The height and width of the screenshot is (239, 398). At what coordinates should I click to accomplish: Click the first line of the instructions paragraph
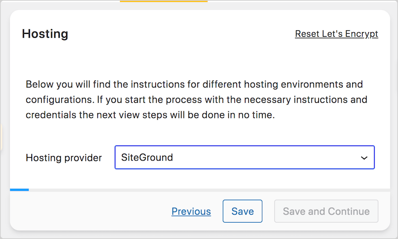[x=194, y=84]
